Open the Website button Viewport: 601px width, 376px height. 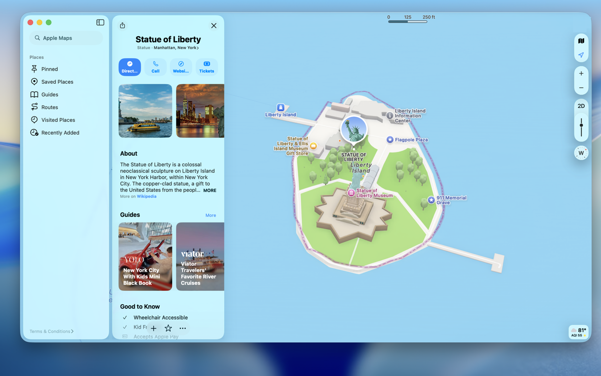point(181,67)
